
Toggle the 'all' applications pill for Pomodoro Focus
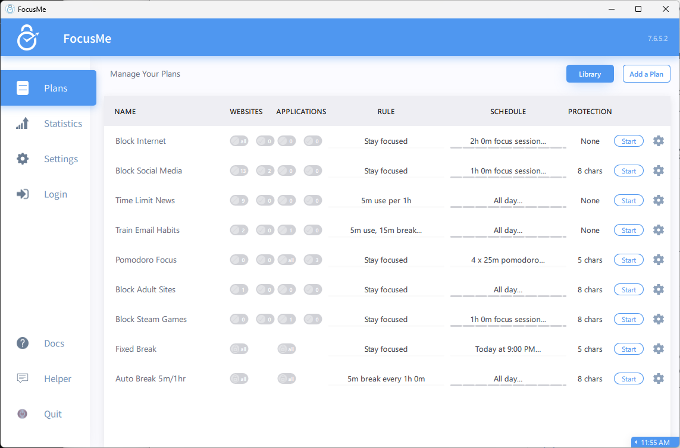[287, 260]
